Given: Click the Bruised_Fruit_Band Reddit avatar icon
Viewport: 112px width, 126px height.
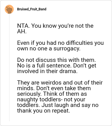Looking at the screenshot, I should [x=9, y=9].
